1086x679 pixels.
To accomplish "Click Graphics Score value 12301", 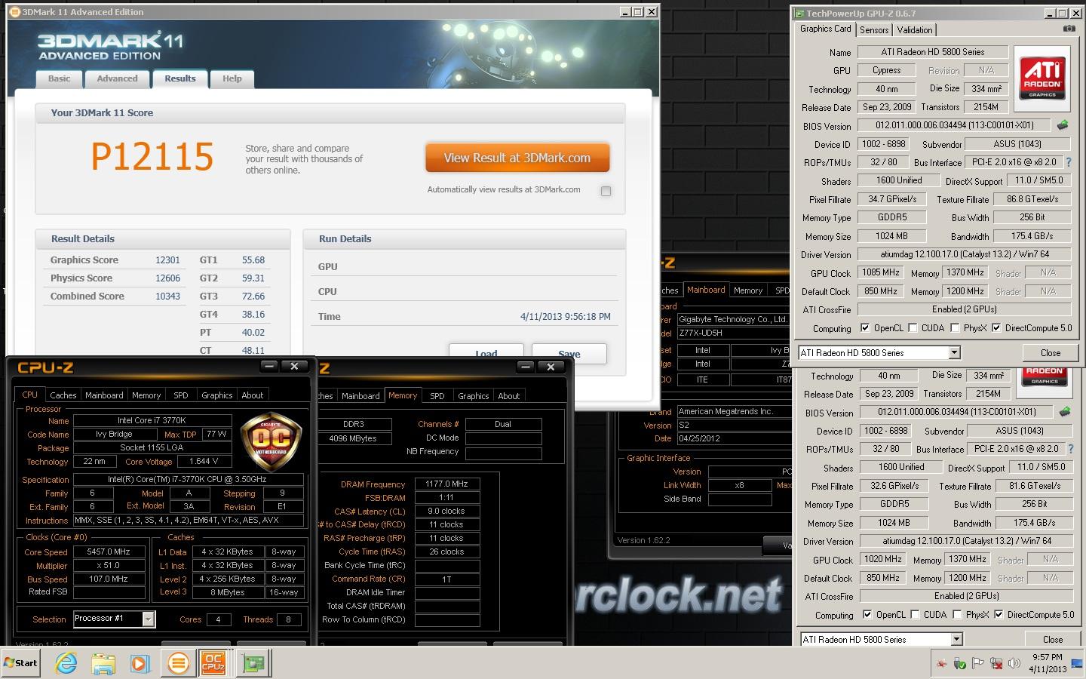I will (x=167, y=260).
